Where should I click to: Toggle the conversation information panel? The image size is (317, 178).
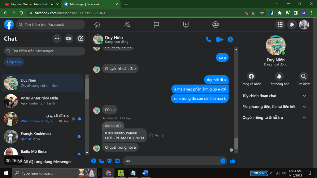[x=230, y=39]
